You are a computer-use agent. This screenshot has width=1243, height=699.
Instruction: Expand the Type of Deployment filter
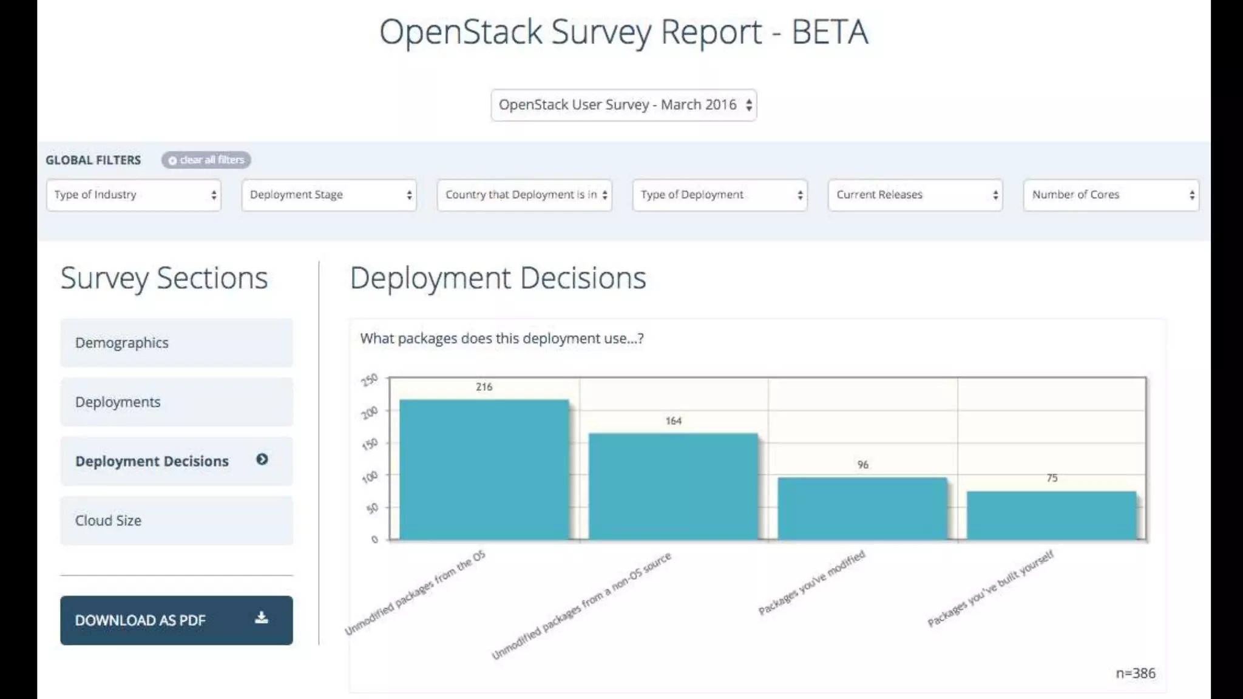click(720, 195)
